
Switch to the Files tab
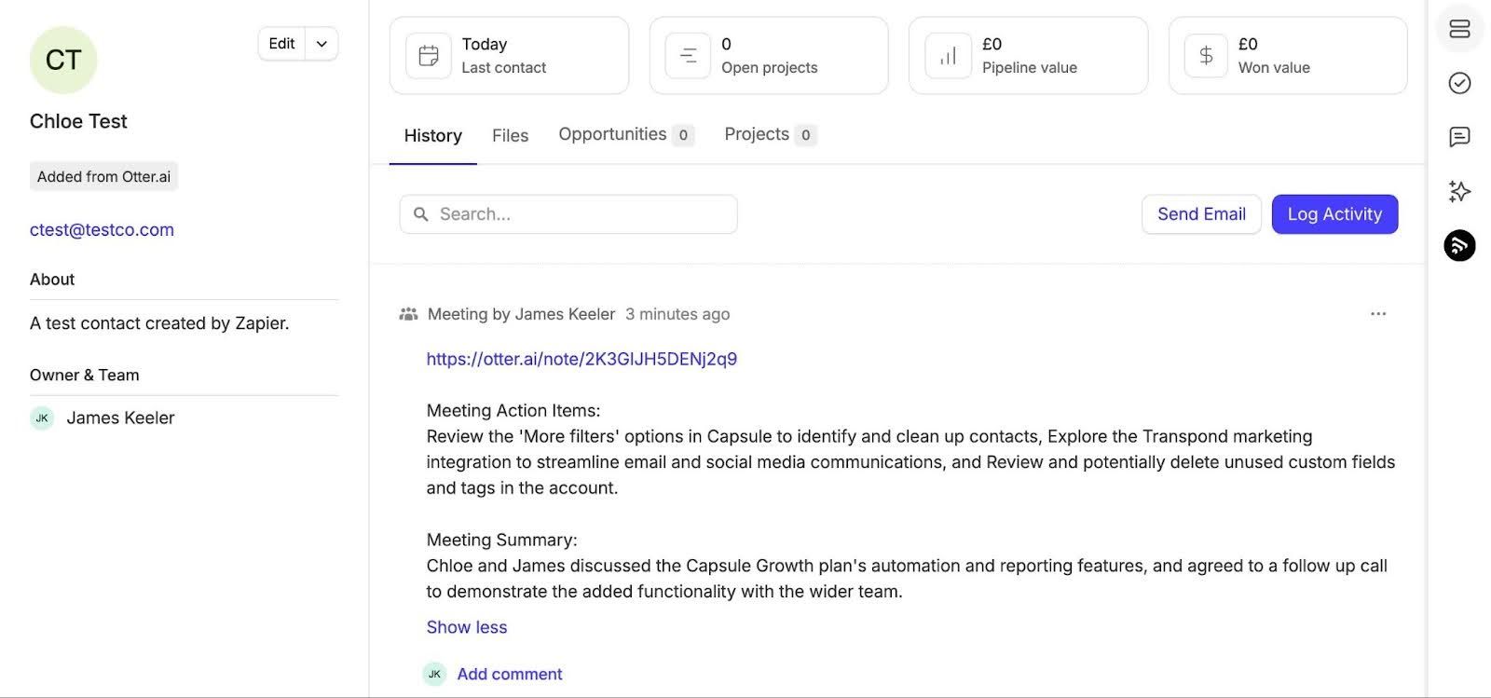coord(510,135)
